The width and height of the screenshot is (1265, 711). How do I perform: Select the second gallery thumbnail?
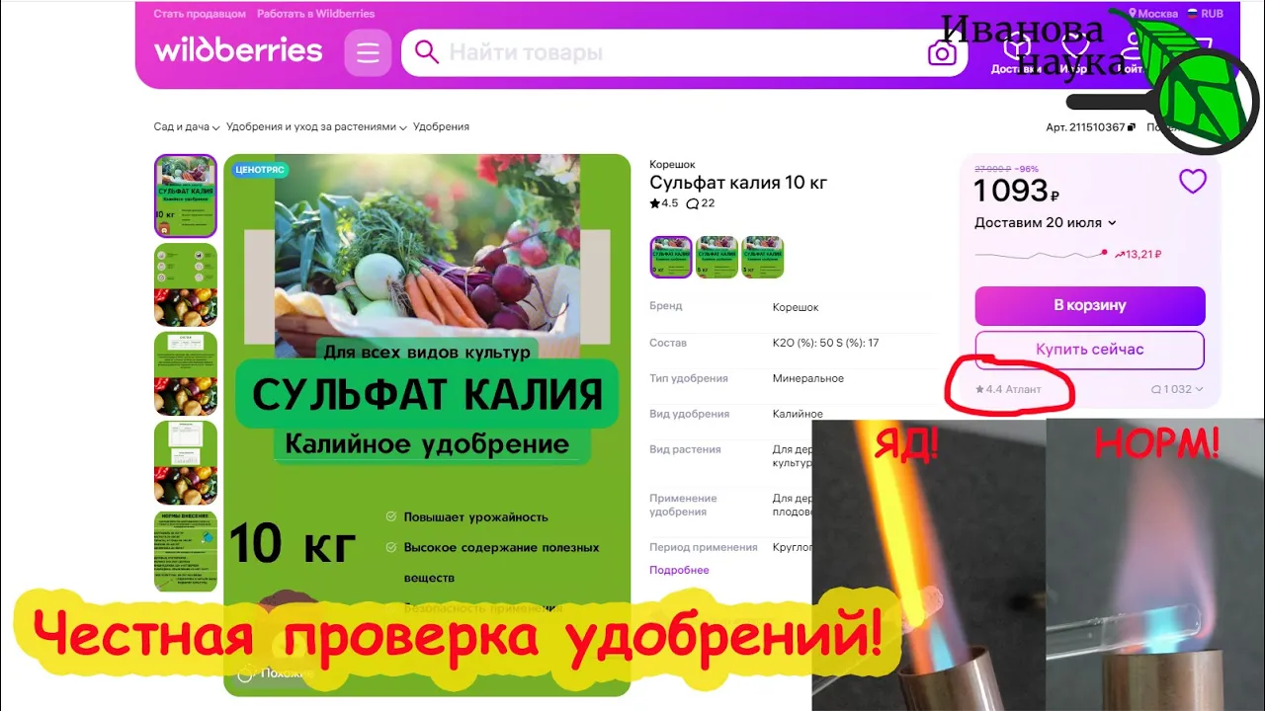pyautogui.click(x=186, y=284)
